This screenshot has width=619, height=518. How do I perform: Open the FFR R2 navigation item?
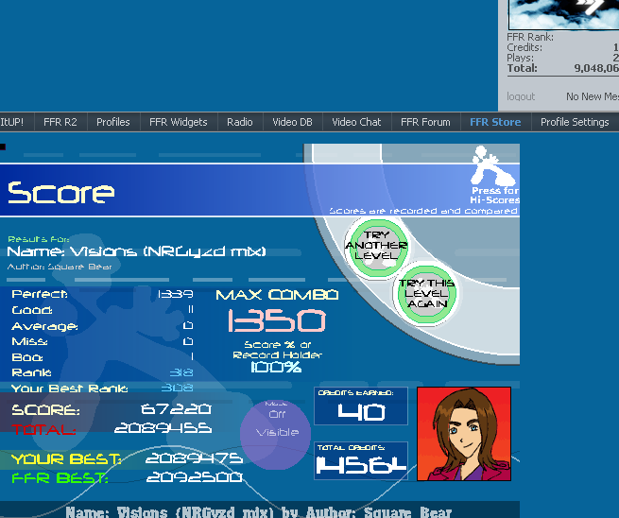(60, 122)
